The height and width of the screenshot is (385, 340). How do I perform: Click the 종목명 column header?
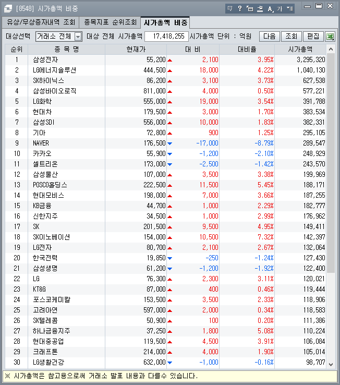(67, 50)
